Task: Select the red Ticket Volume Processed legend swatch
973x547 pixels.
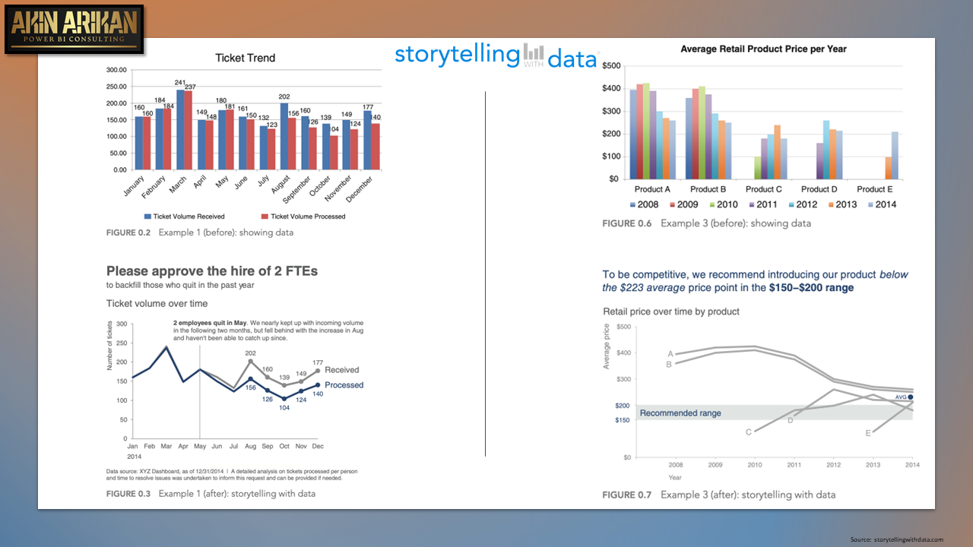Action: 265,217
